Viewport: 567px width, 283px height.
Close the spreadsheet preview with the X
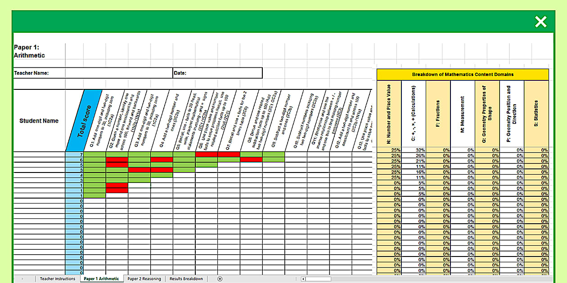pyautogui.click(x=540, y=22)
